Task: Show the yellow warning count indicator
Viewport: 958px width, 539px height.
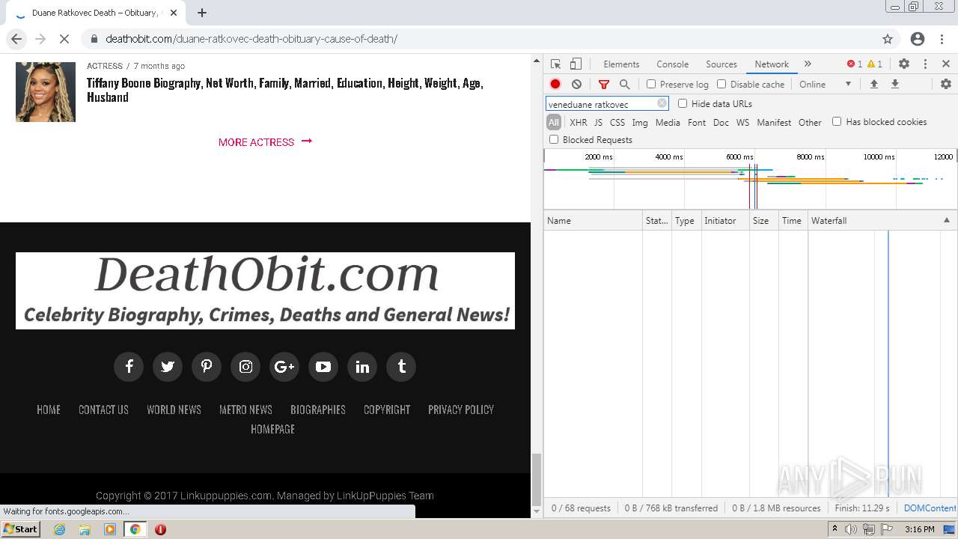Action: (x=874, y=64)
